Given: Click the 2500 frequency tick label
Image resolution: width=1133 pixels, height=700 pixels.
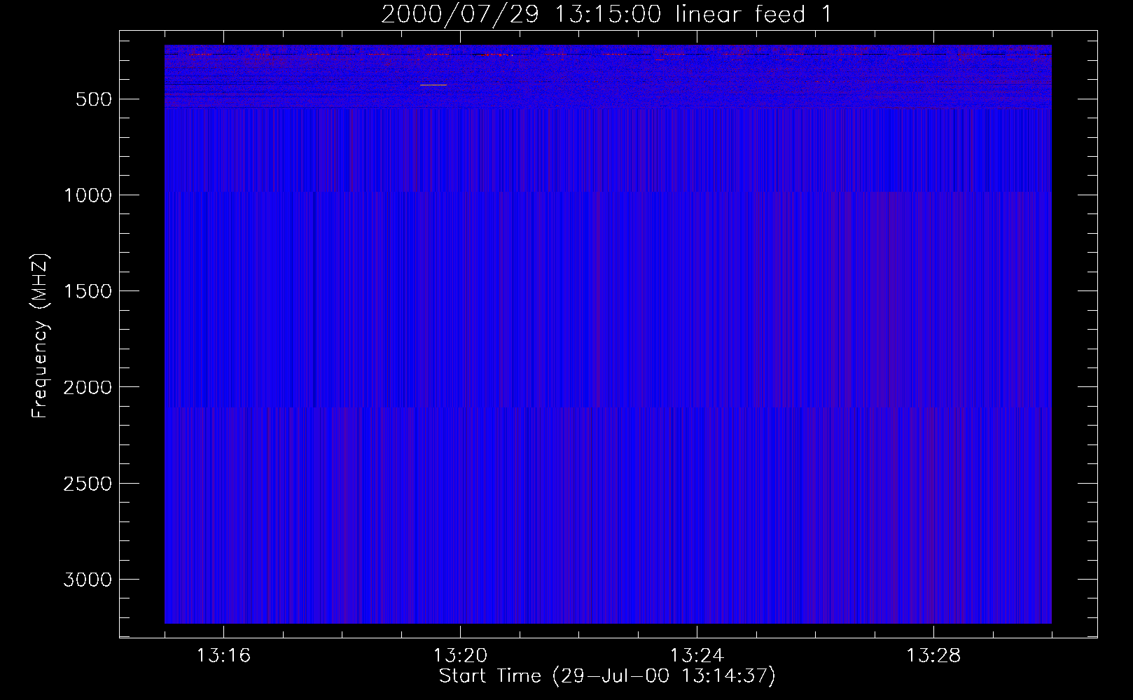Looking at the screenshot, I should point(88,484).
